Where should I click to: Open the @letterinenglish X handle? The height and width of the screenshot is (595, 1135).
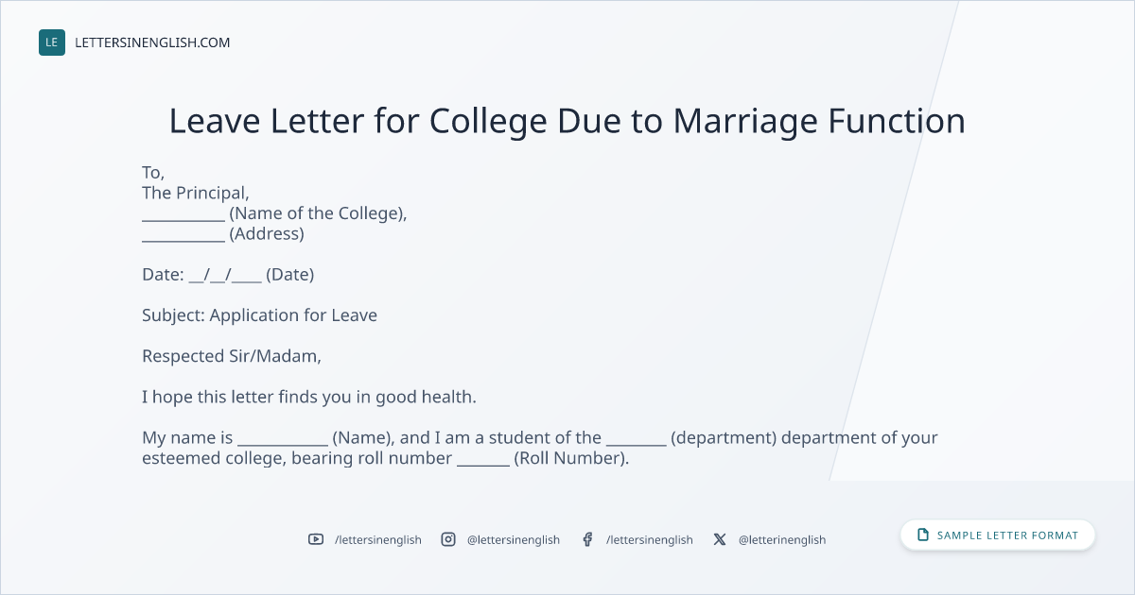point(782,539)
